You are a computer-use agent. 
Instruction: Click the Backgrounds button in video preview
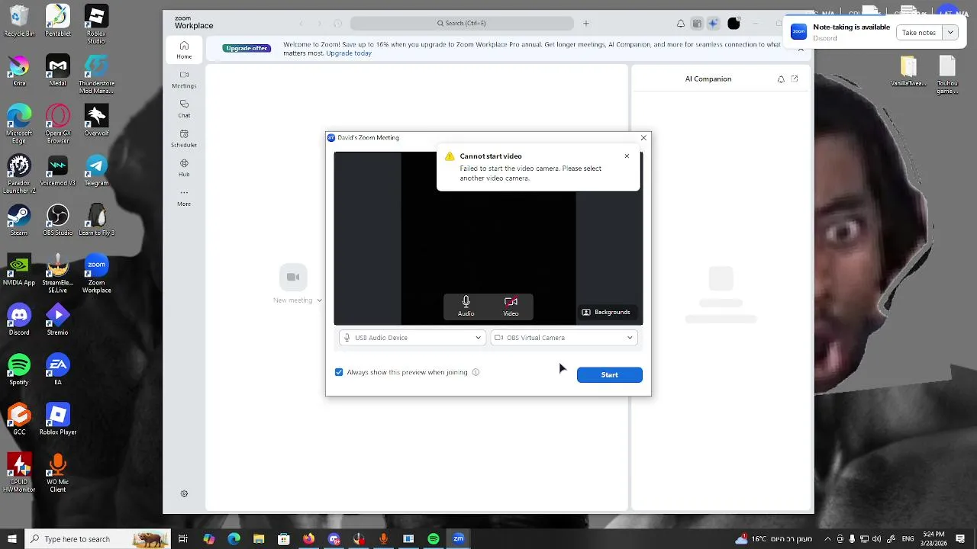tap(606, 312)
